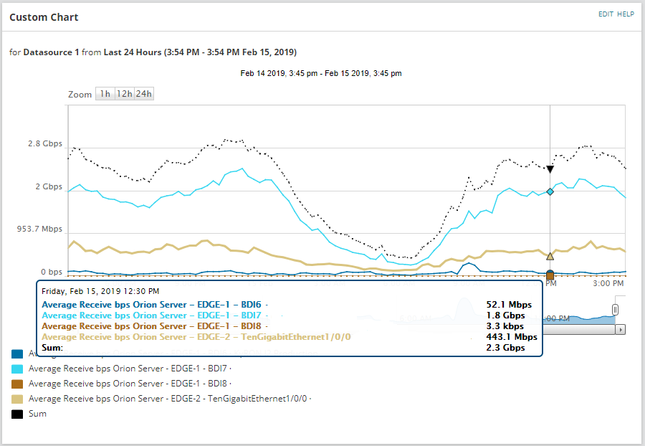Click tooltip value 52.1 Mbps
Viewport: 645px width, 446px height.
(x=509, y=305)
